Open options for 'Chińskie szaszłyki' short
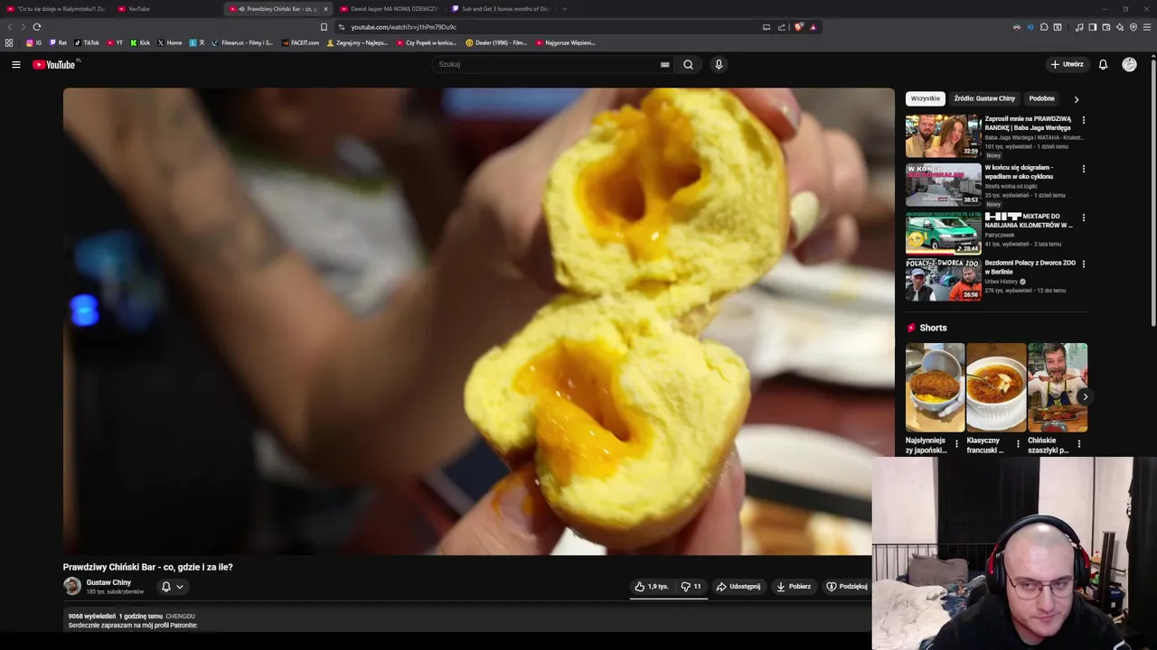1157x650 pixels. click(x=1078, y=444)
